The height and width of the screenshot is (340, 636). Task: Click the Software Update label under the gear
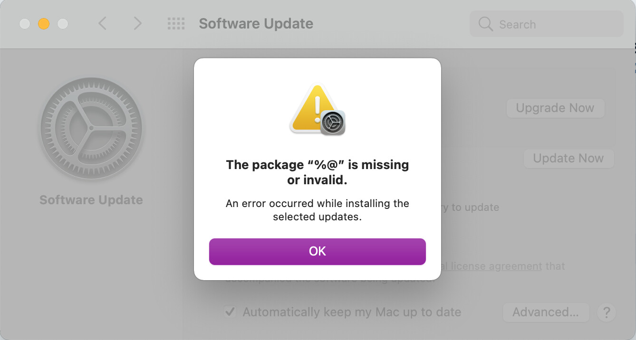(91, 200)
